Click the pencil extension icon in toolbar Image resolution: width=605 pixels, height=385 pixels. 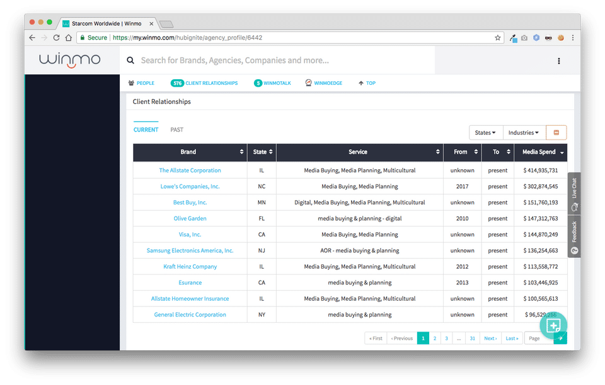pos(513,38)
